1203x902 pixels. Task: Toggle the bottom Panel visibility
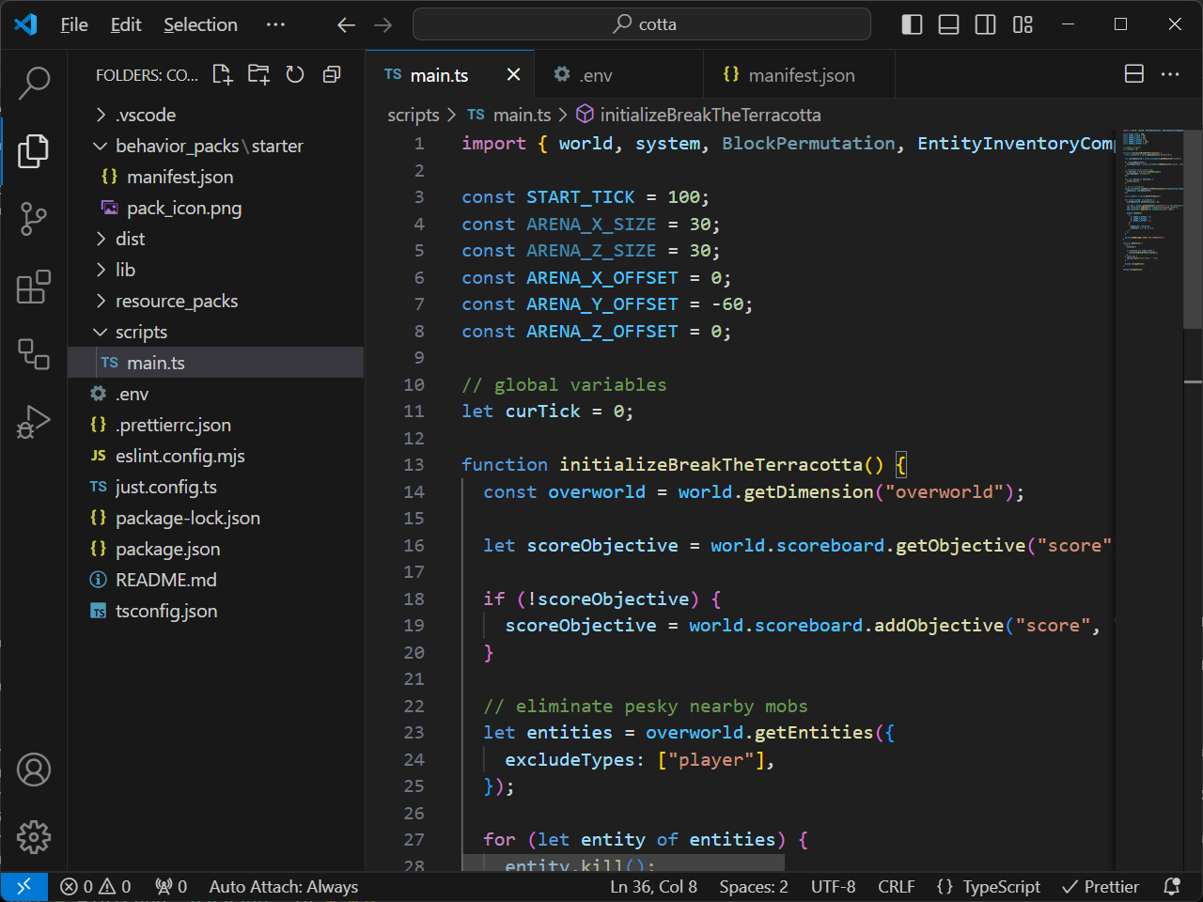coord(948,24)
